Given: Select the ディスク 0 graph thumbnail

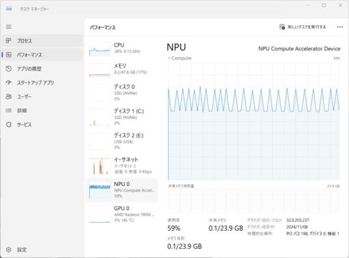Looking at the screenshot, I should (100, 93).
